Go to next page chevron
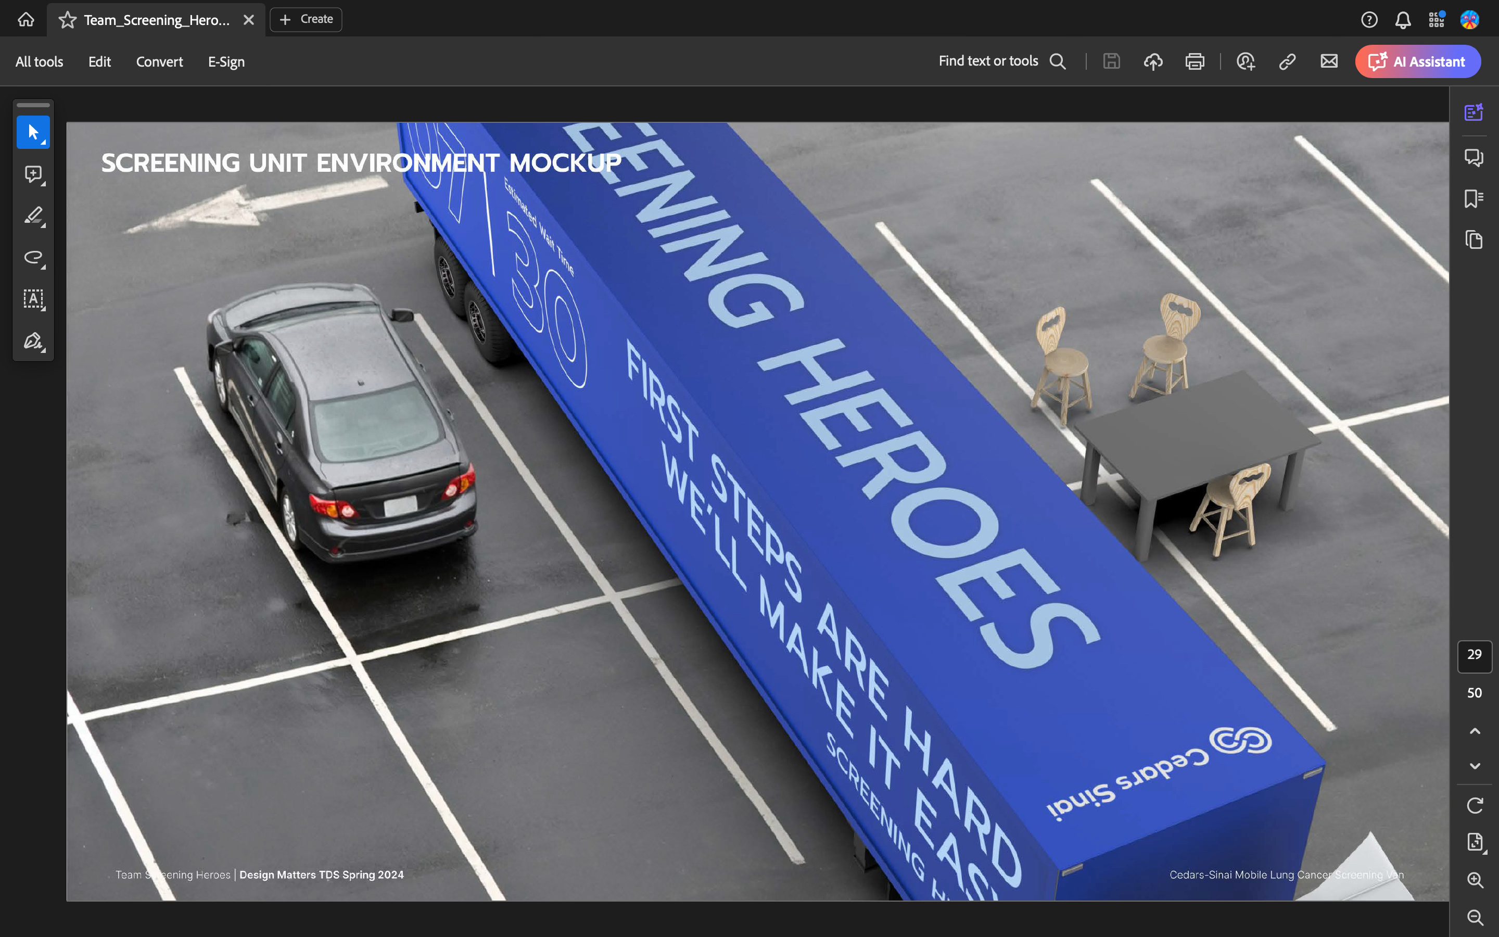The height and width of the screenshot is (937, 1499). [1475, 767]
